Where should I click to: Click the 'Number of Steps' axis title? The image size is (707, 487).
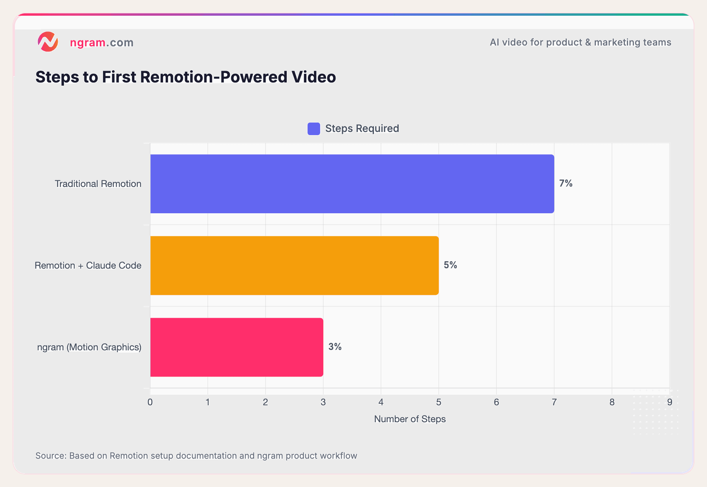410,419
